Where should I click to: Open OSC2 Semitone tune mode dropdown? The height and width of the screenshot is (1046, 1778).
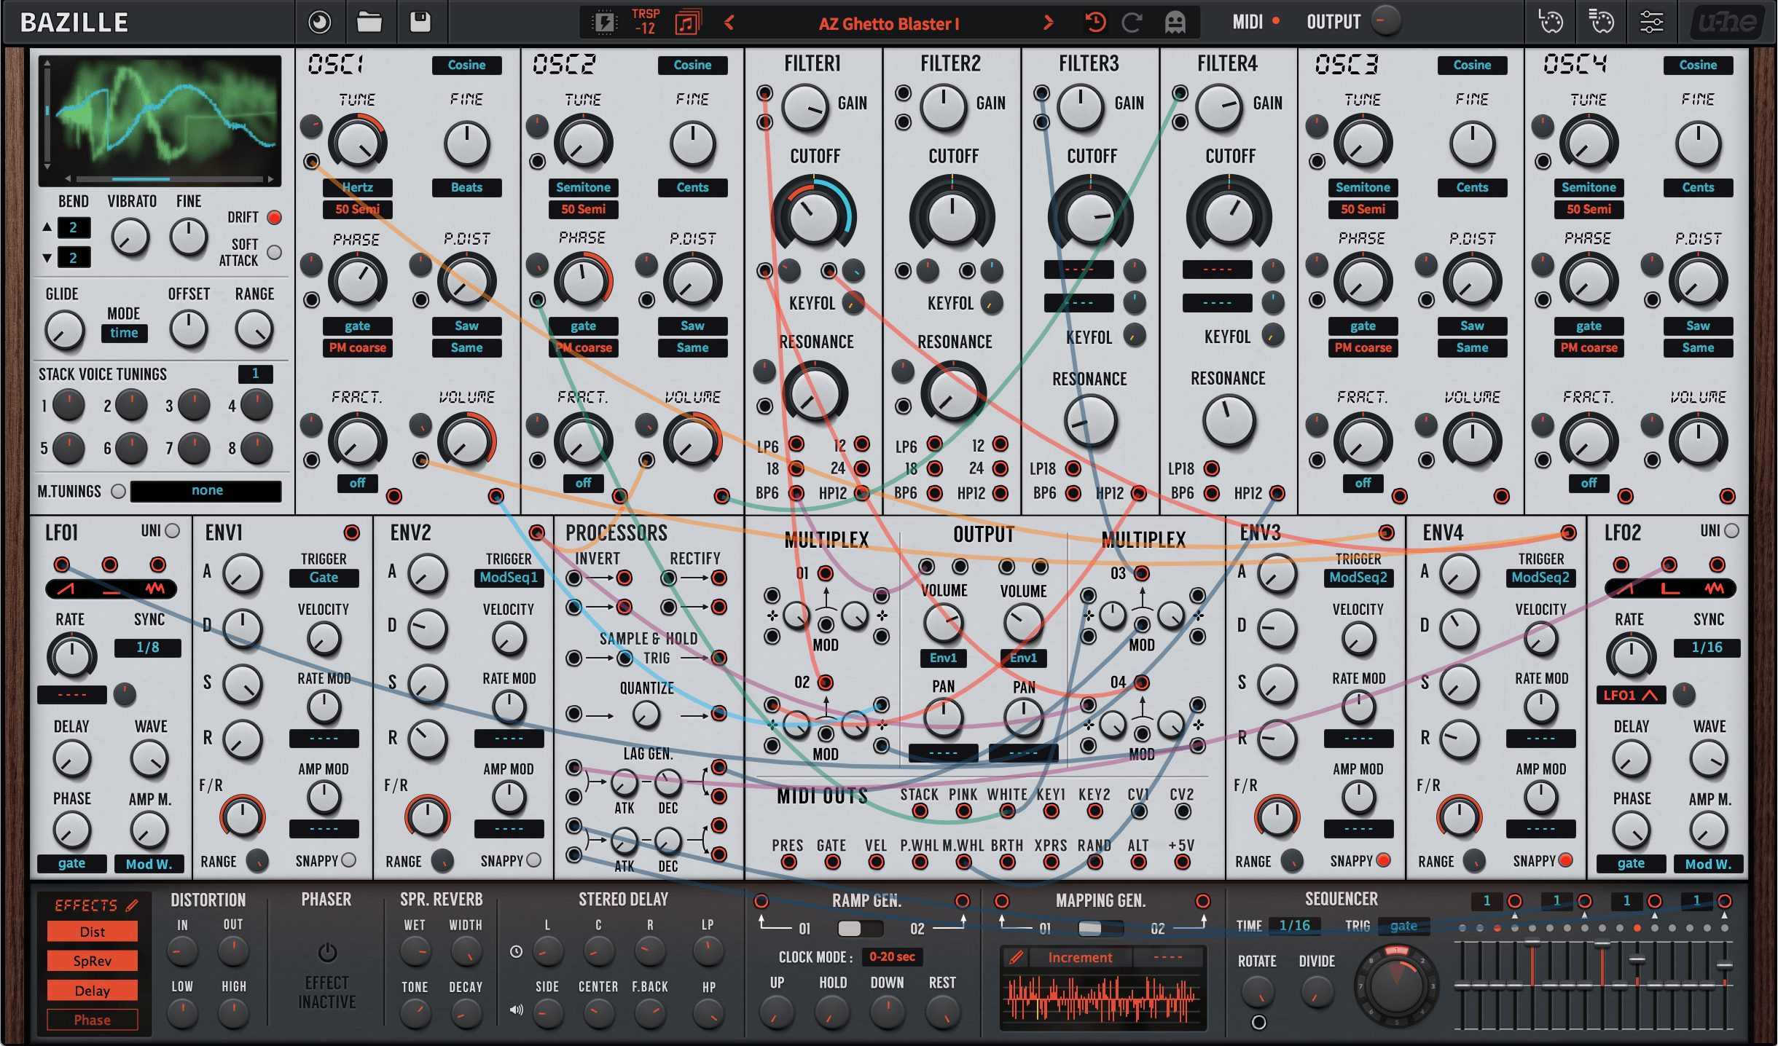pyautogui.click(x=583, y=187)
